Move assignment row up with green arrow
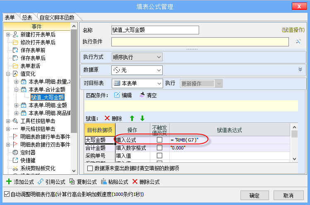The width and height of the screenshot is (310, 205). pos(132,118)
